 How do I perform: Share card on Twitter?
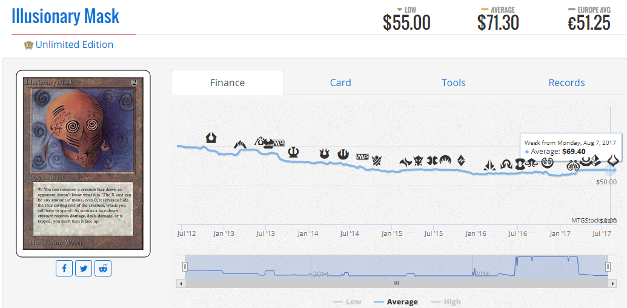click(x=84, y=269)
